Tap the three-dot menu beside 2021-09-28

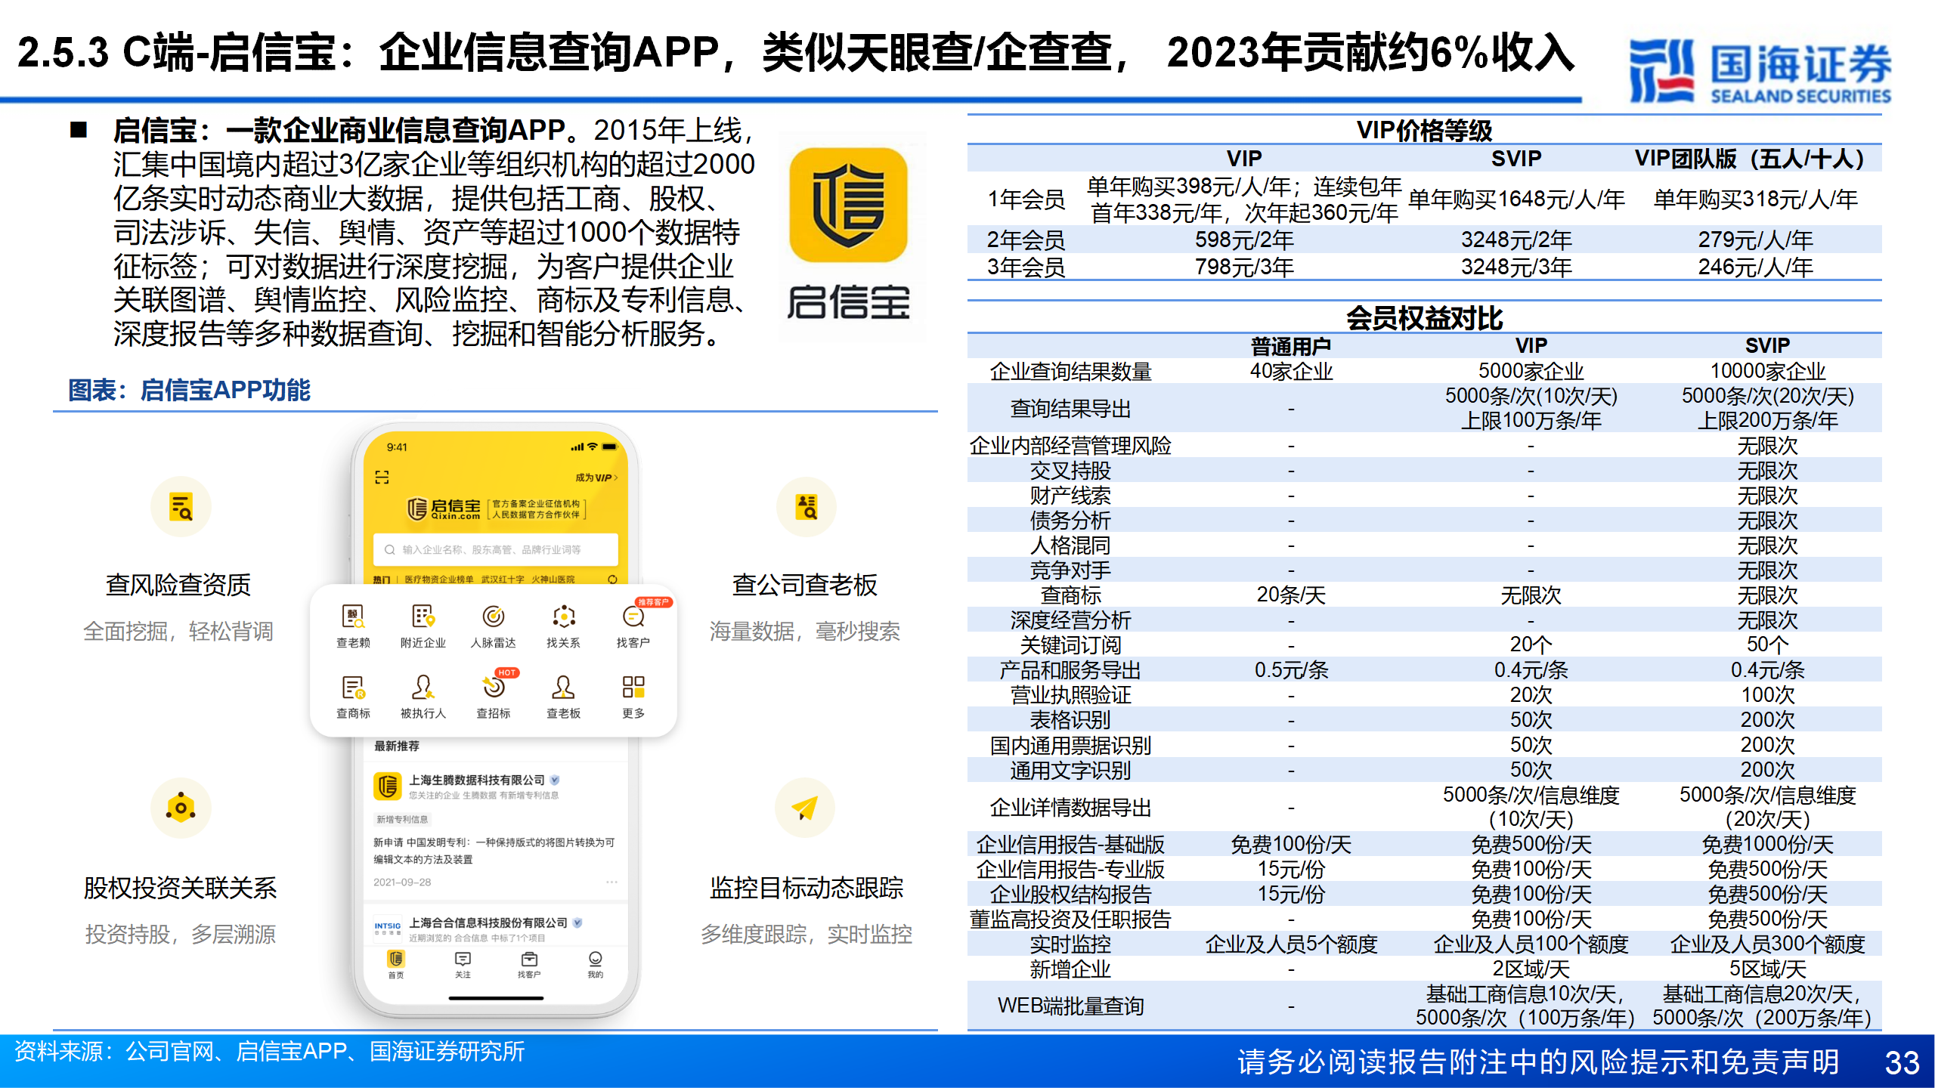611,882
